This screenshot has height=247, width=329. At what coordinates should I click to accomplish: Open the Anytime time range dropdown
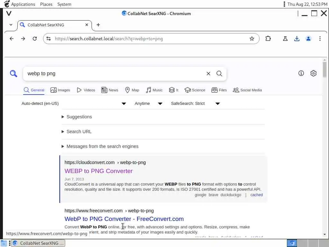[x=148, y=104]
